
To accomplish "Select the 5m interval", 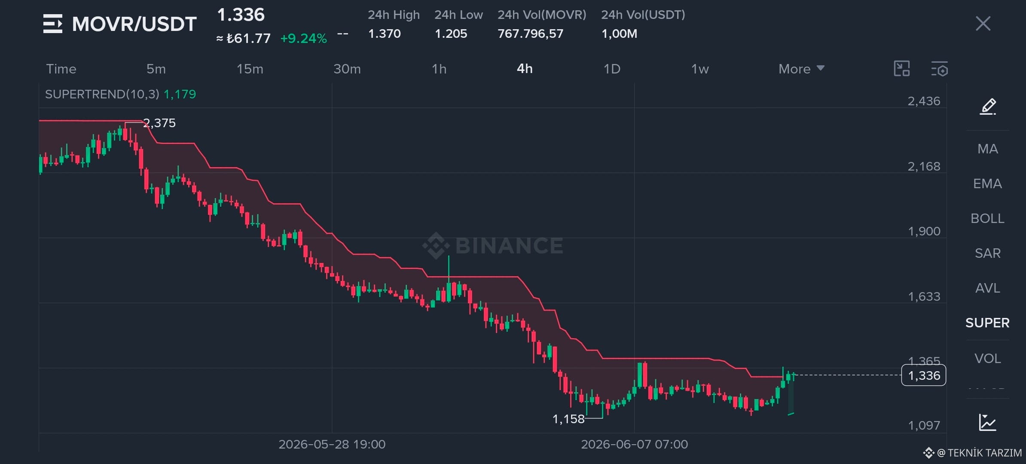I will [x=156, y=69].
